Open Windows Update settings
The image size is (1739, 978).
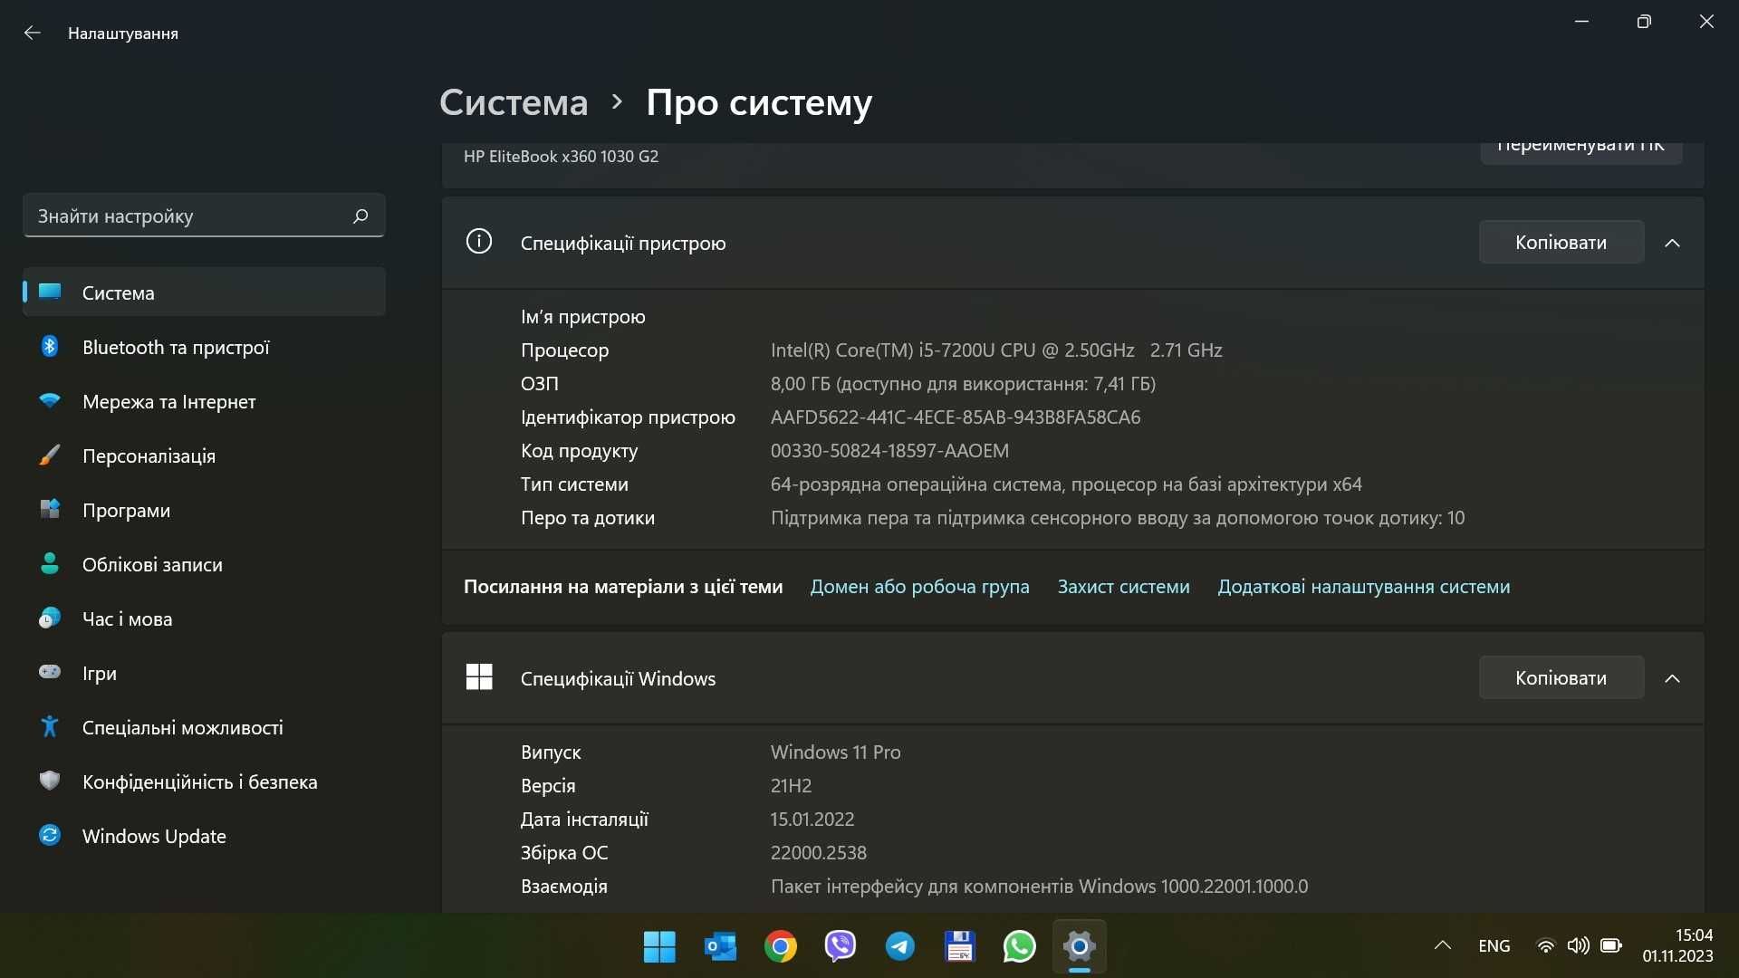204,836
